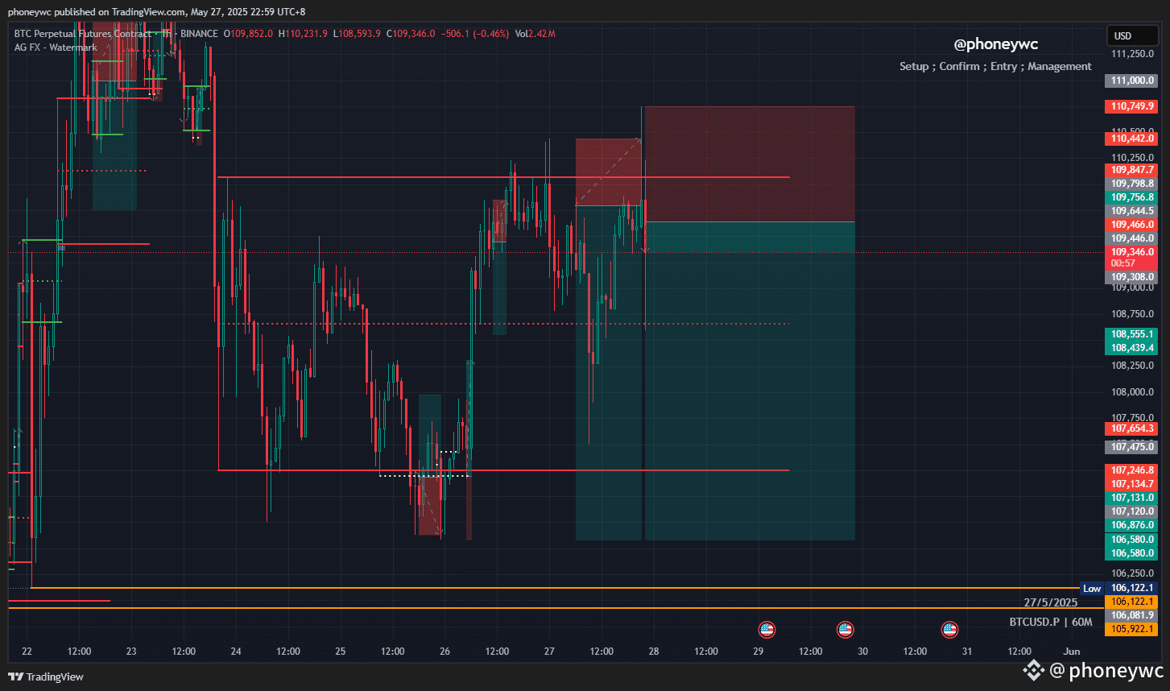This screenshot has width=1170, height=691.
Task: Click the gray 106,081.9 price label
Action: (x=1132, y=615)
